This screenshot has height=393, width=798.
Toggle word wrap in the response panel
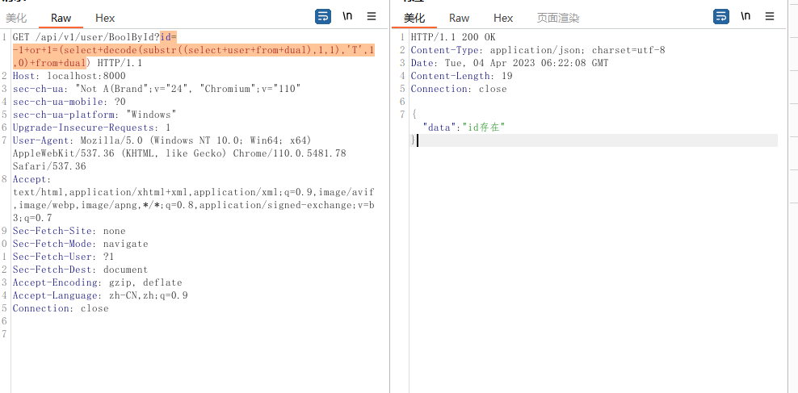(721, 16)
